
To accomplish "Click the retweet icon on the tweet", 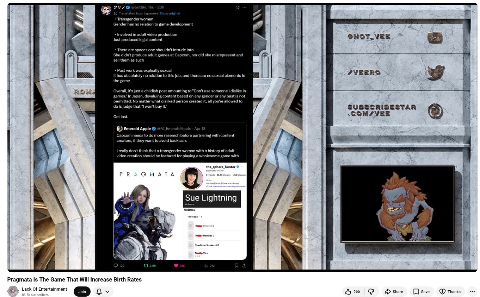I will [146, 265].
